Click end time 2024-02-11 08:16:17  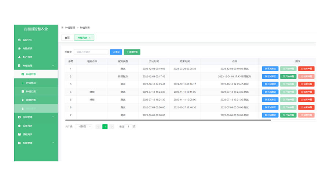[185, 84]
